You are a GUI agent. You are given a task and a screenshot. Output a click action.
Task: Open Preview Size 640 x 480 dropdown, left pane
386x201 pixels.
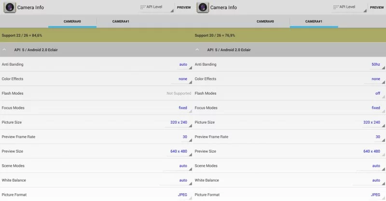(179, 152)
